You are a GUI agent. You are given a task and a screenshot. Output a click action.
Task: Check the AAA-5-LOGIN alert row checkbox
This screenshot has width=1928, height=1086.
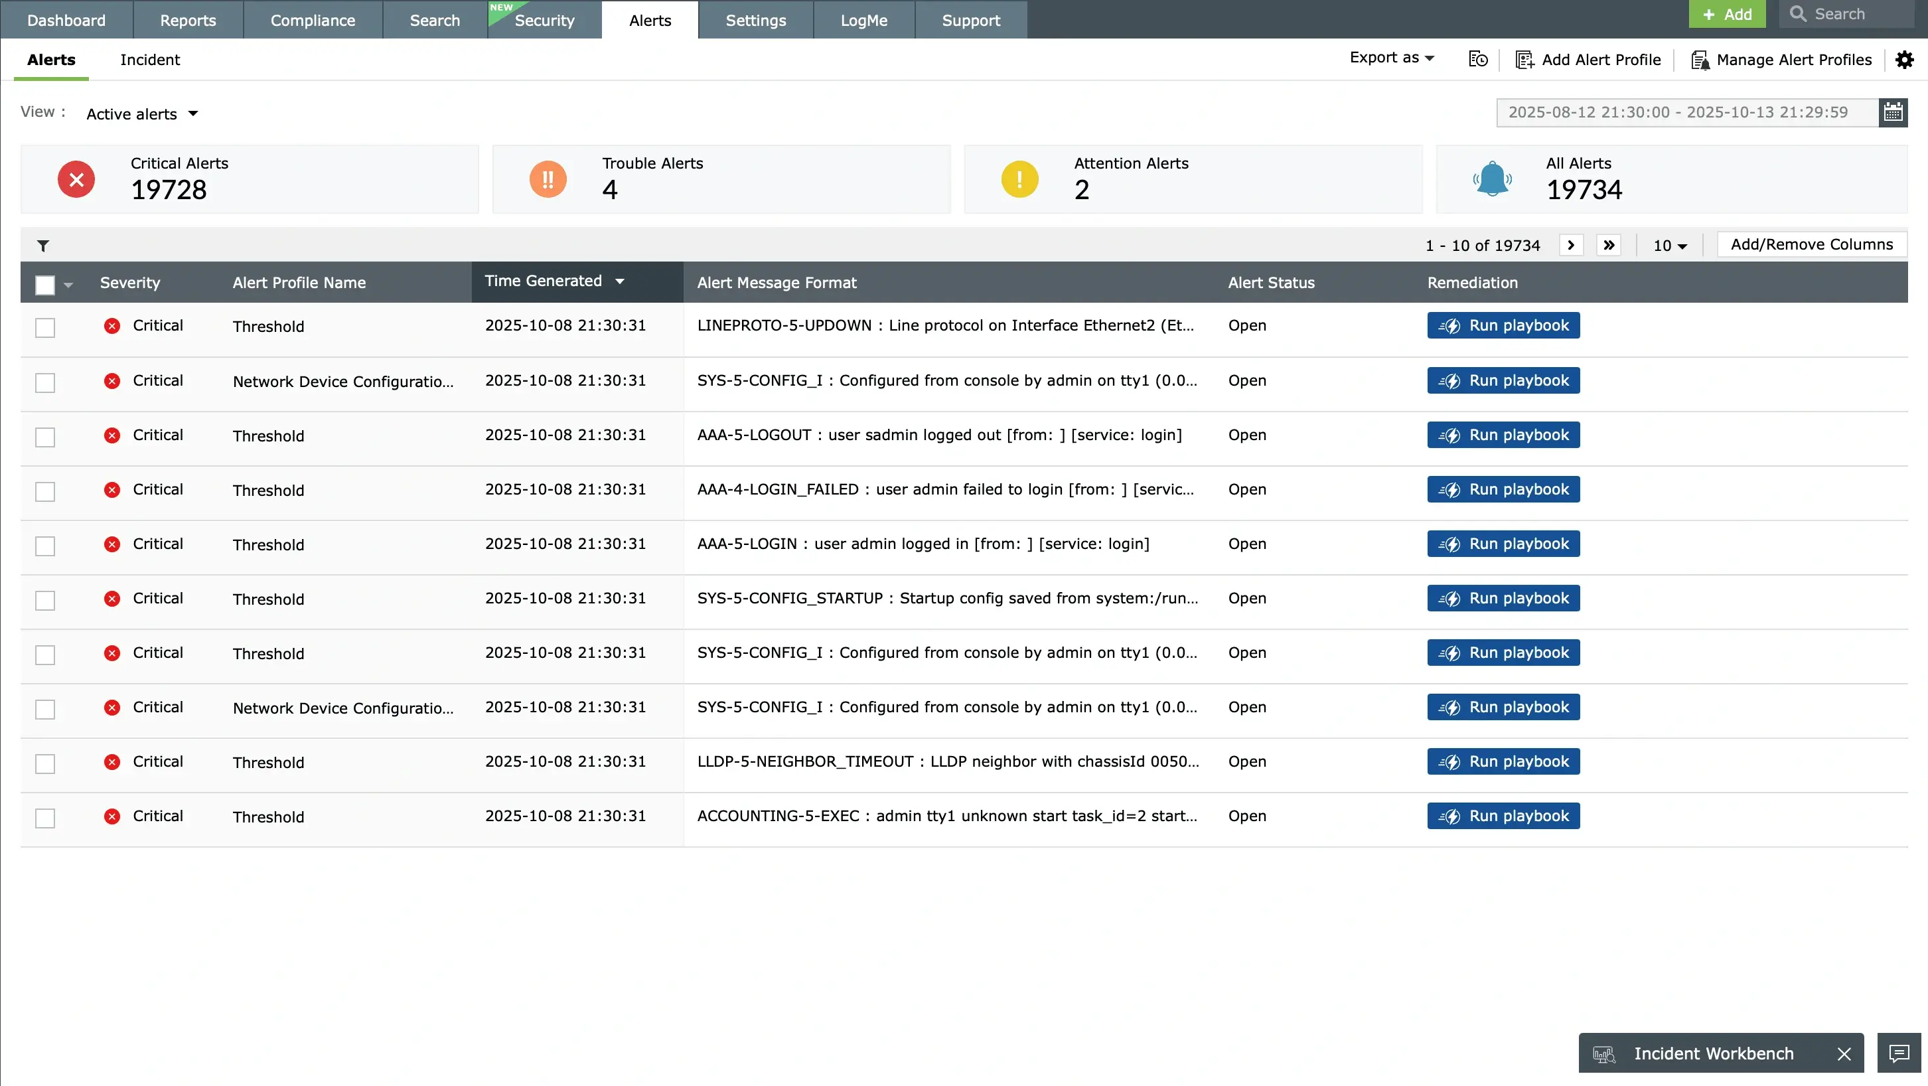coord(45,546)
